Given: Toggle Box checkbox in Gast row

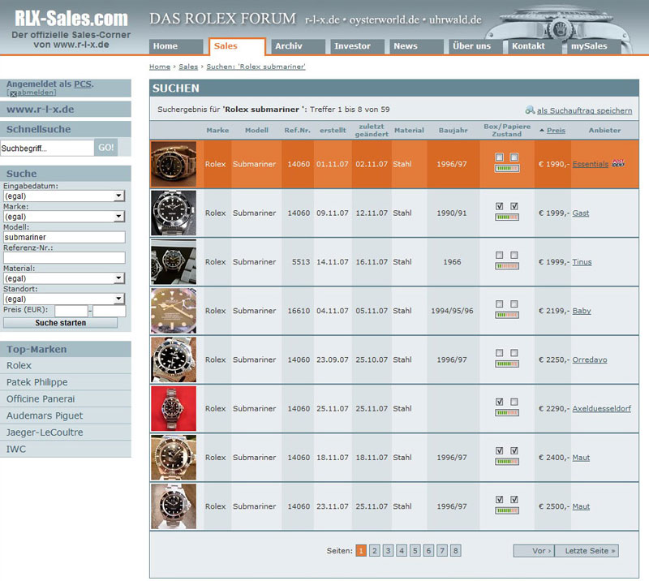Looking at the screenshot, I should pyautogui.click(x=500, y=206).
